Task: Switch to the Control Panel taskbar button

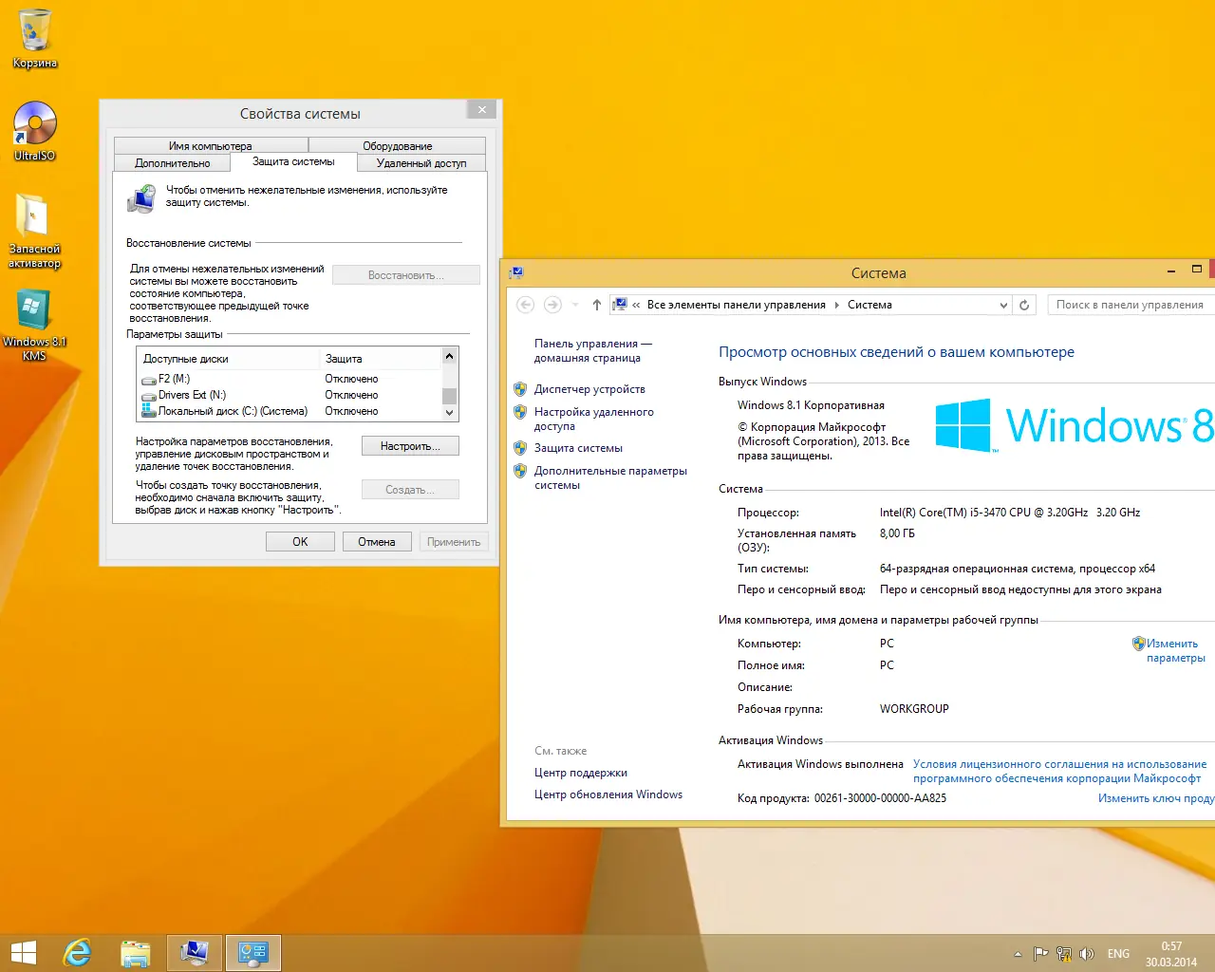Action: coord(253,952)
